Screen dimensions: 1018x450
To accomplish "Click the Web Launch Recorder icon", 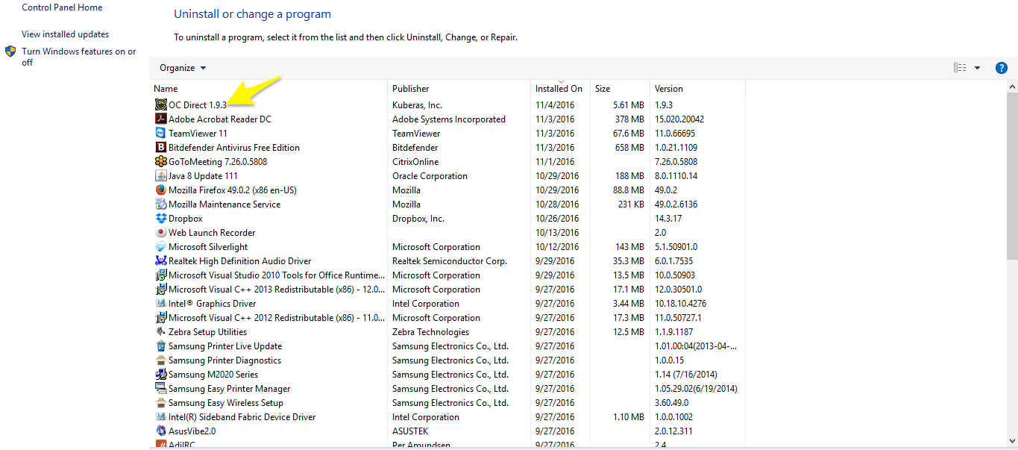I will click(x=161, y=233).
